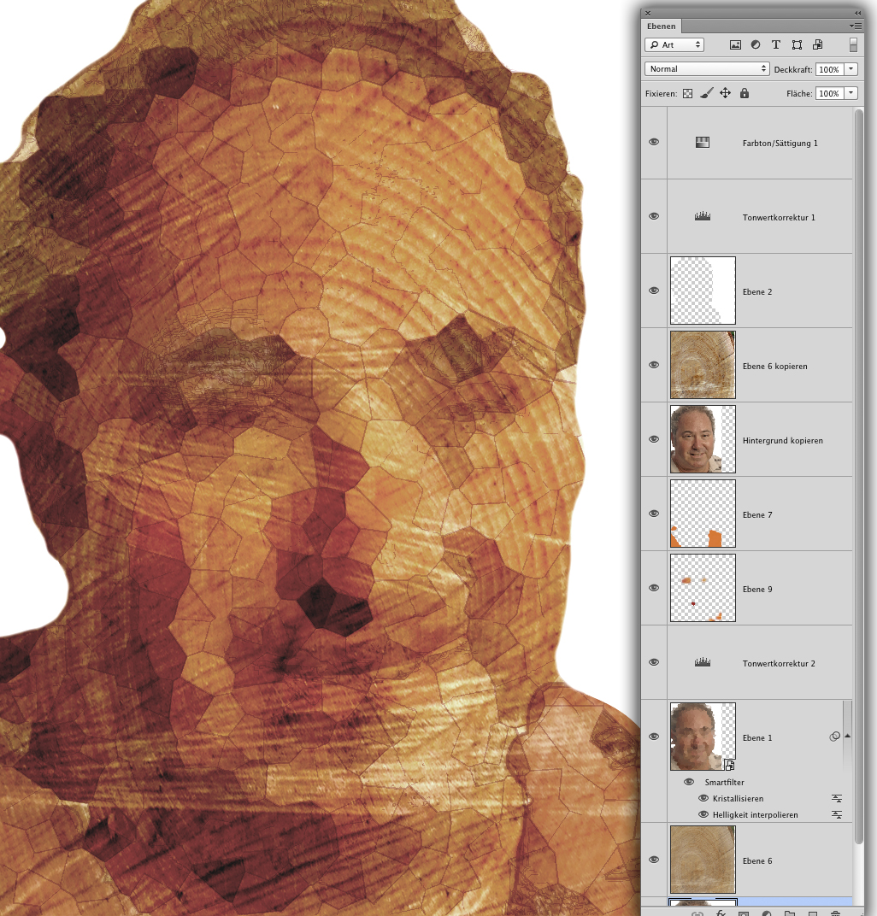877x916 pixels.
Task: Click the Helligkeit interpolieren filter entry
Action: [x=755, y=815]
